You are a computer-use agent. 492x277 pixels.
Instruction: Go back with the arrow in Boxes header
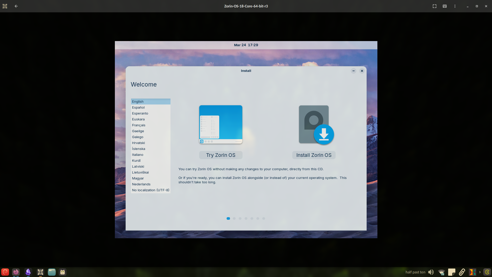pyautogui.click(x=16, y=6)
